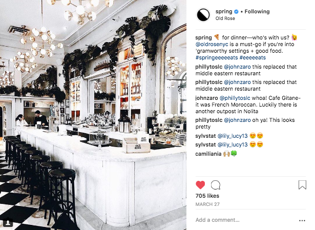Click the restaurant bar photo
Image resolution: width=315 pixels, height=230 pixels.
click(93, 115)
